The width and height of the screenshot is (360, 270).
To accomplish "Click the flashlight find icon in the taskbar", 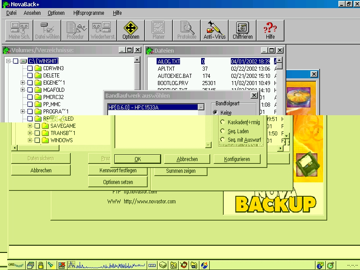I will [x=50, y=265].
